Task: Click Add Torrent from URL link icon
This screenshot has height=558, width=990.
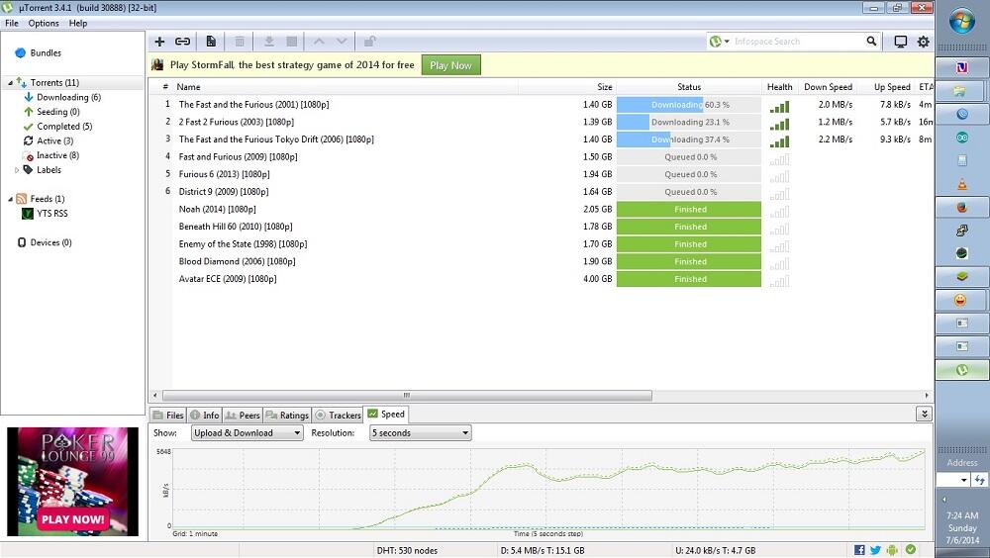Action: point(182,42)
